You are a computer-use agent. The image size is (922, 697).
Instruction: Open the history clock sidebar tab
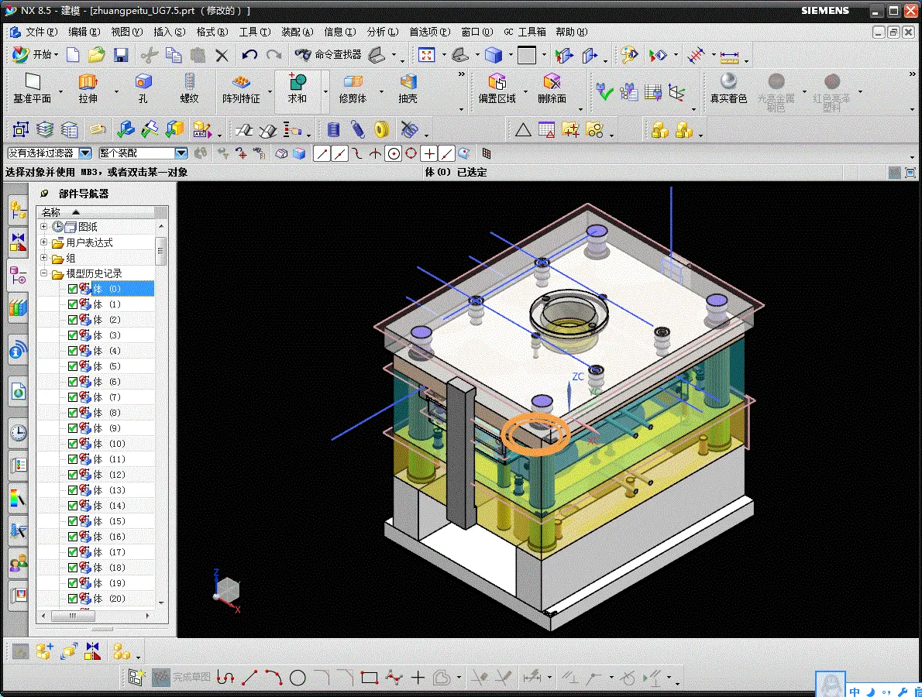tap(19, 434)
